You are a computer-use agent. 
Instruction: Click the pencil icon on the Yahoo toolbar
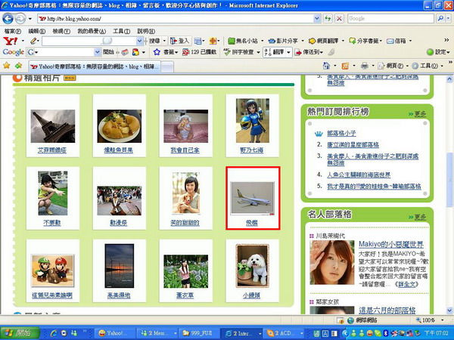33,41
